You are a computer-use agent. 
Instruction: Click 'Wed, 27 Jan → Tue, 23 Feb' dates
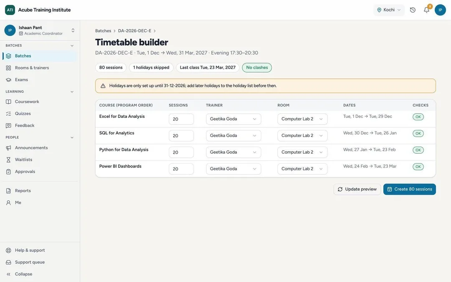[x=369, y=150]
